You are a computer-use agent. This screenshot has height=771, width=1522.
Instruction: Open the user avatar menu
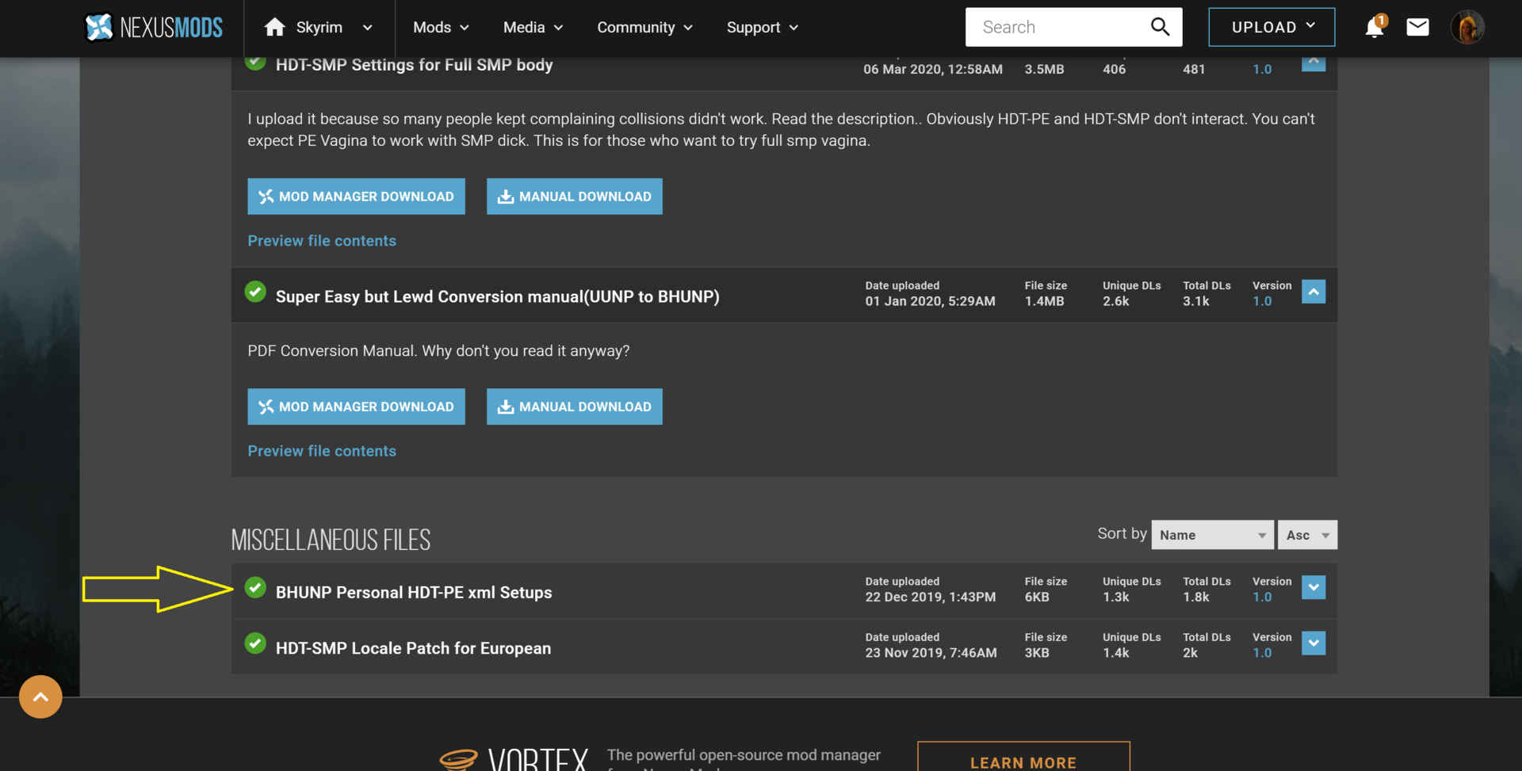click(1467, 27)
